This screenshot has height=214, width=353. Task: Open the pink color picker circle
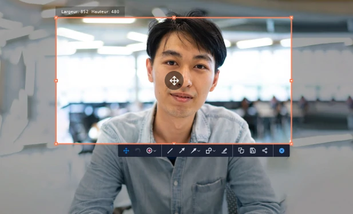click(149, 150)
